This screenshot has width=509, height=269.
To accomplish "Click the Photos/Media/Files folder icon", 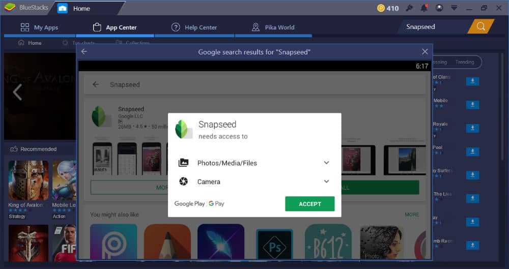I will 183,163.
